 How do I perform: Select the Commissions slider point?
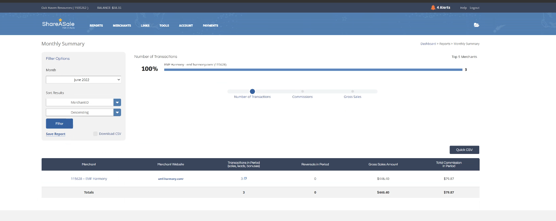click(x=302, y=91)
